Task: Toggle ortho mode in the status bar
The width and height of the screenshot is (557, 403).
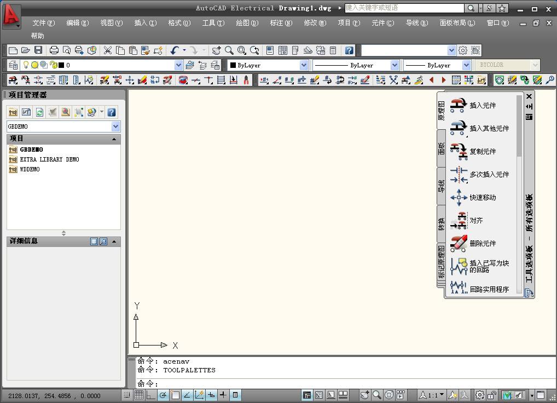Action: pyautogui.click(x=151, y=395)
